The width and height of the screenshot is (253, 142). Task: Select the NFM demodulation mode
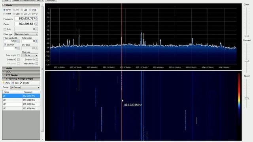4,10
